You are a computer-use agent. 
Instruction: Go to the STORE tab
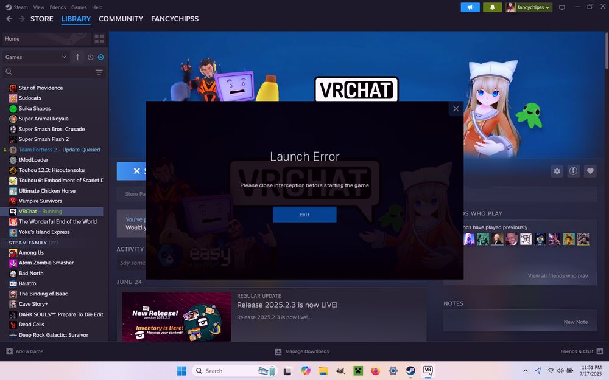(x=42, y=19)
